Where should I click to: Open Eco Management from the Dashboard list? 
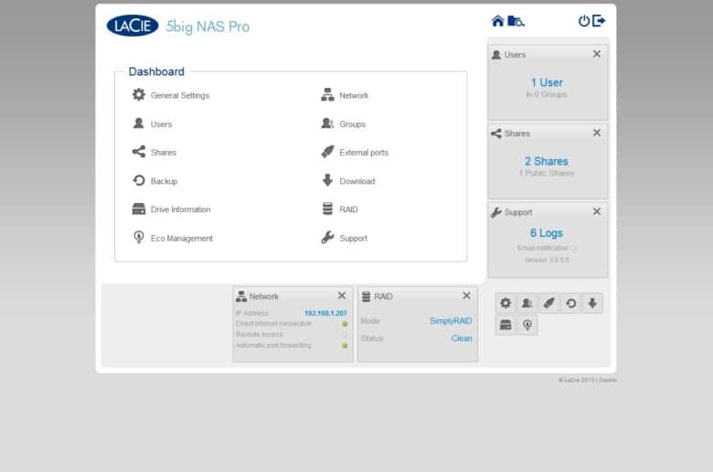coord(173,238)
